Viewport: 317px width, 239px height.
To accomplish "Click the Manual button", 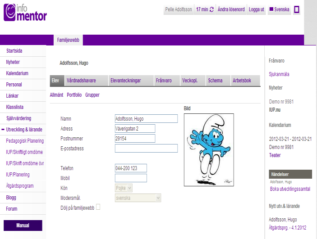I will tap(23, 225).
